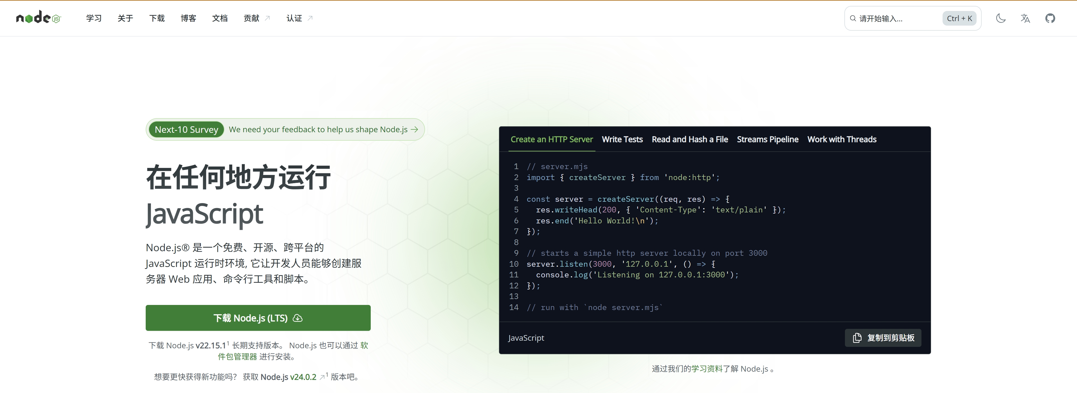Open the 学习 menu item

point(94,18)
